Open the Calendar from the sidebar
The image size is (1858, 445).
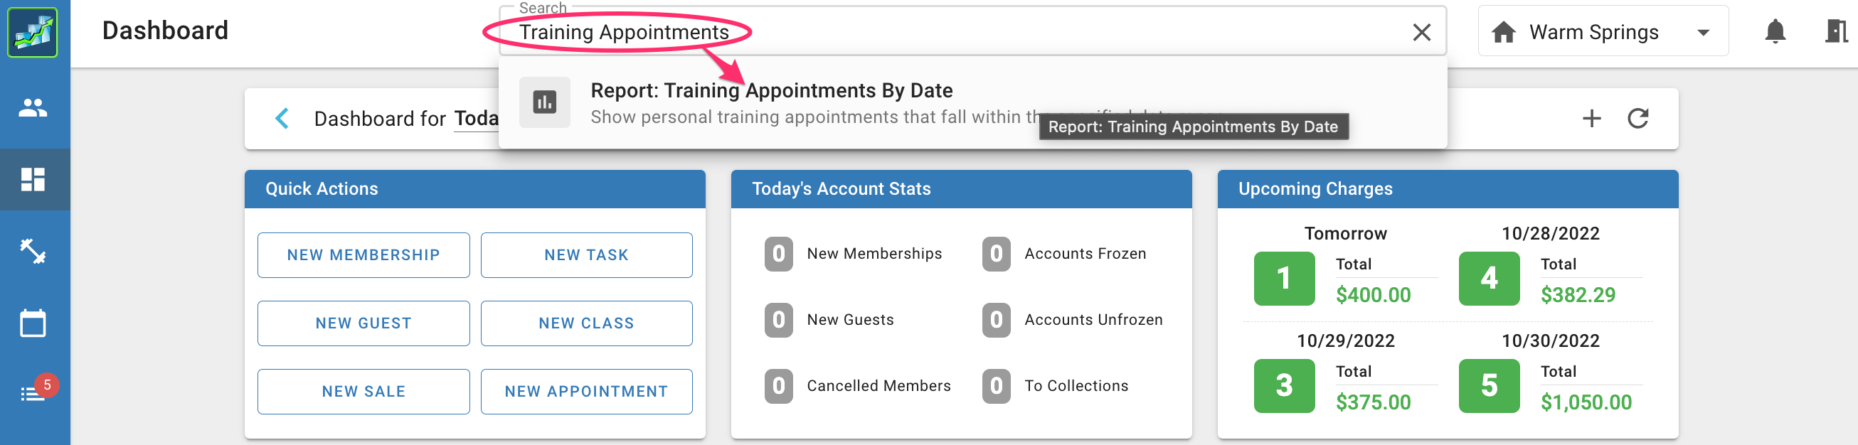35,323
